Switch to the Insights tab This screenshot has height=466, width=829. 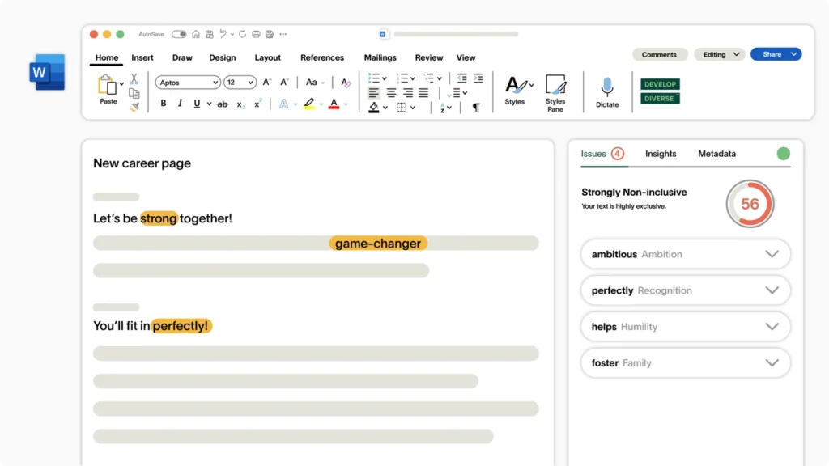661,154
